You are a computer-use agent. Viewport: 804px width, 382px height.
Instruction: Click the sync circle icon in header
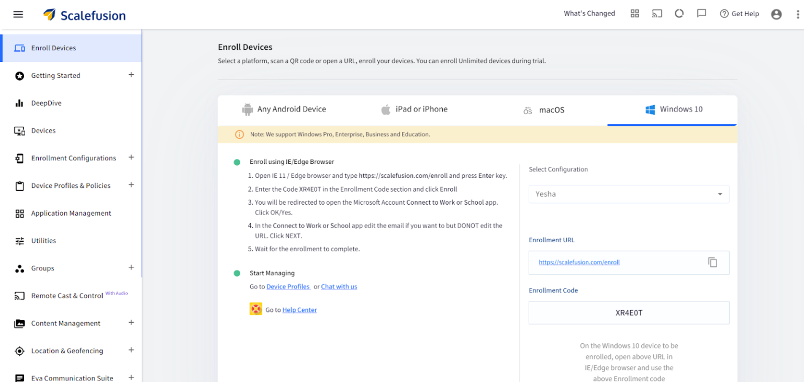(679, 14)
